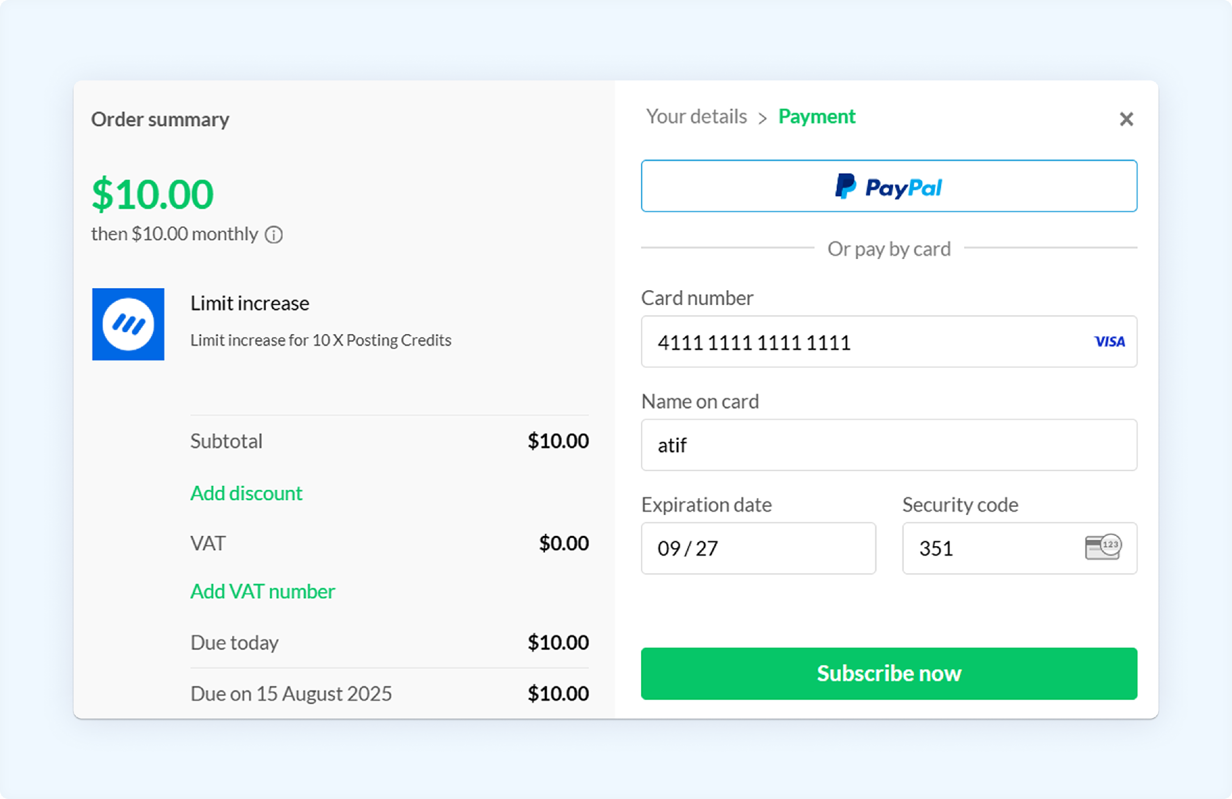Click the security code card hint icon
Viewport: 1232px width, 799px height.
point(1103,547)
